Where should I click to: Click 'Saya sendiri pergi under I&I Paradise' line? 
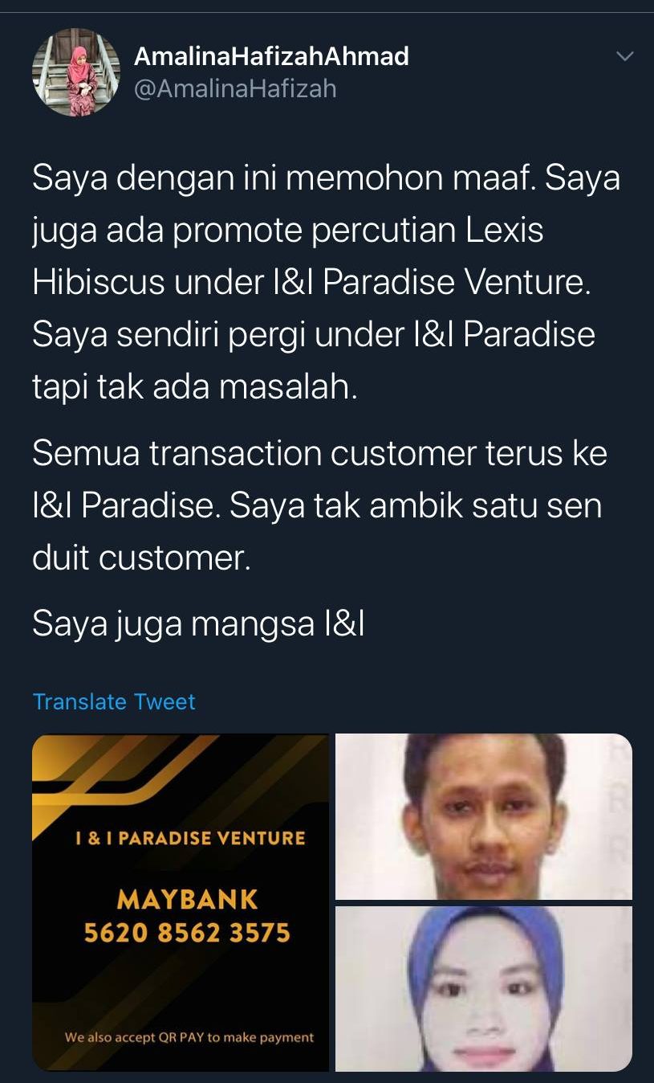pos(314,334)
